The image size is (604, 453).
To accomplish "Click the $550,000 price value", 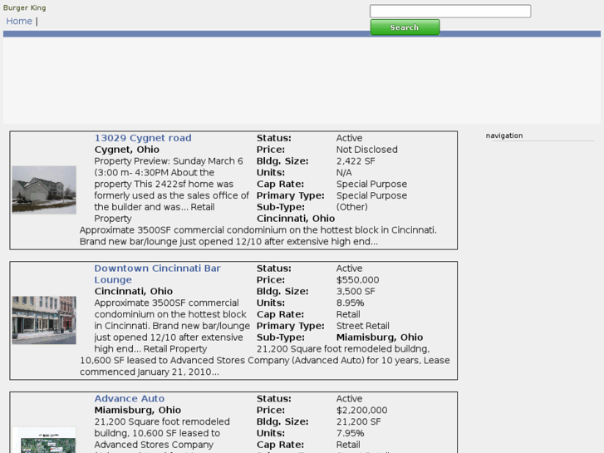I will pyautogui.click(x=357, y=280).
